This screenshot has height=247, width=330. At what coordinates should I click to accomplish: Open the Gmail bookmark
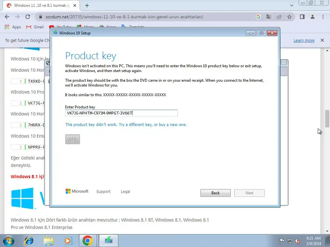35,27
